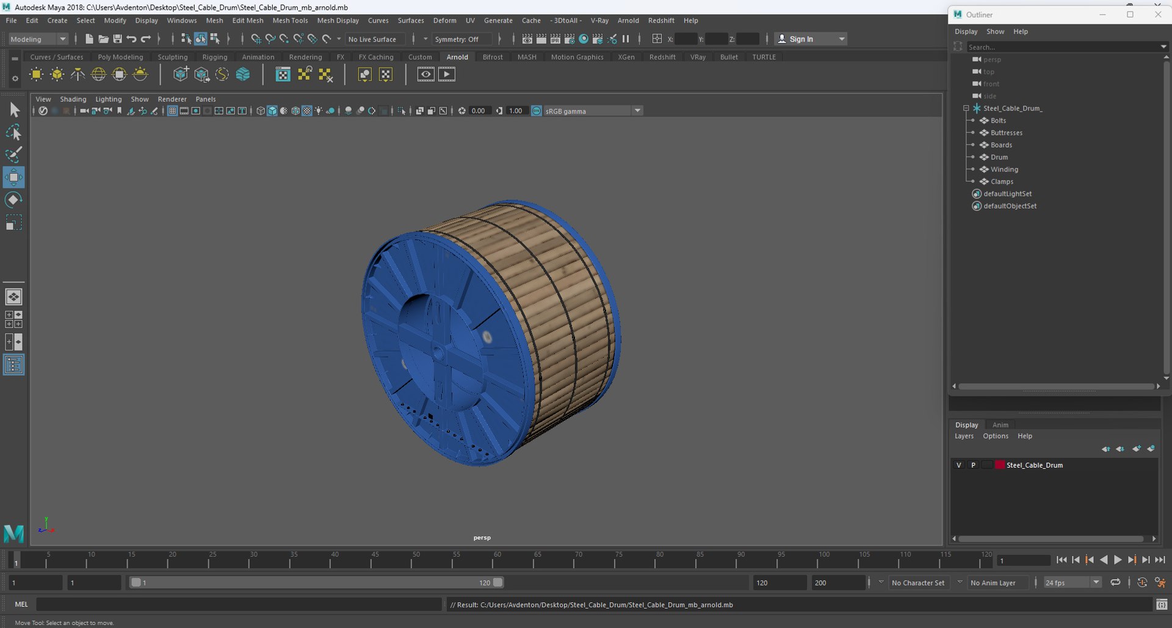Click the single perspective layout icon

[14, 297]
